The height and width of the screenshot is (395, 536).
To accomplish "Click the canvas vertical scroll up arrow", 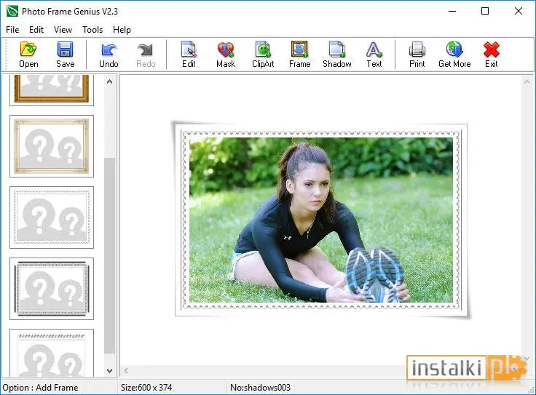I will point(527,81).
